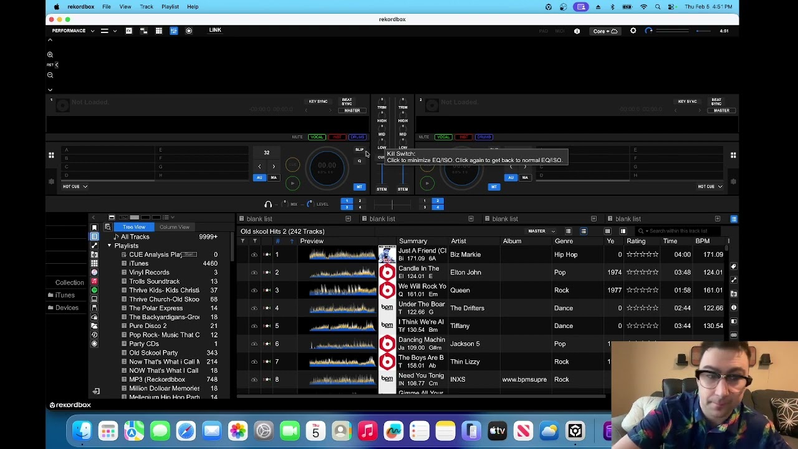Screen dimensions: 798x449
Task: Select the Spotify icon in the browser sidebar
Action: point(95,290)
